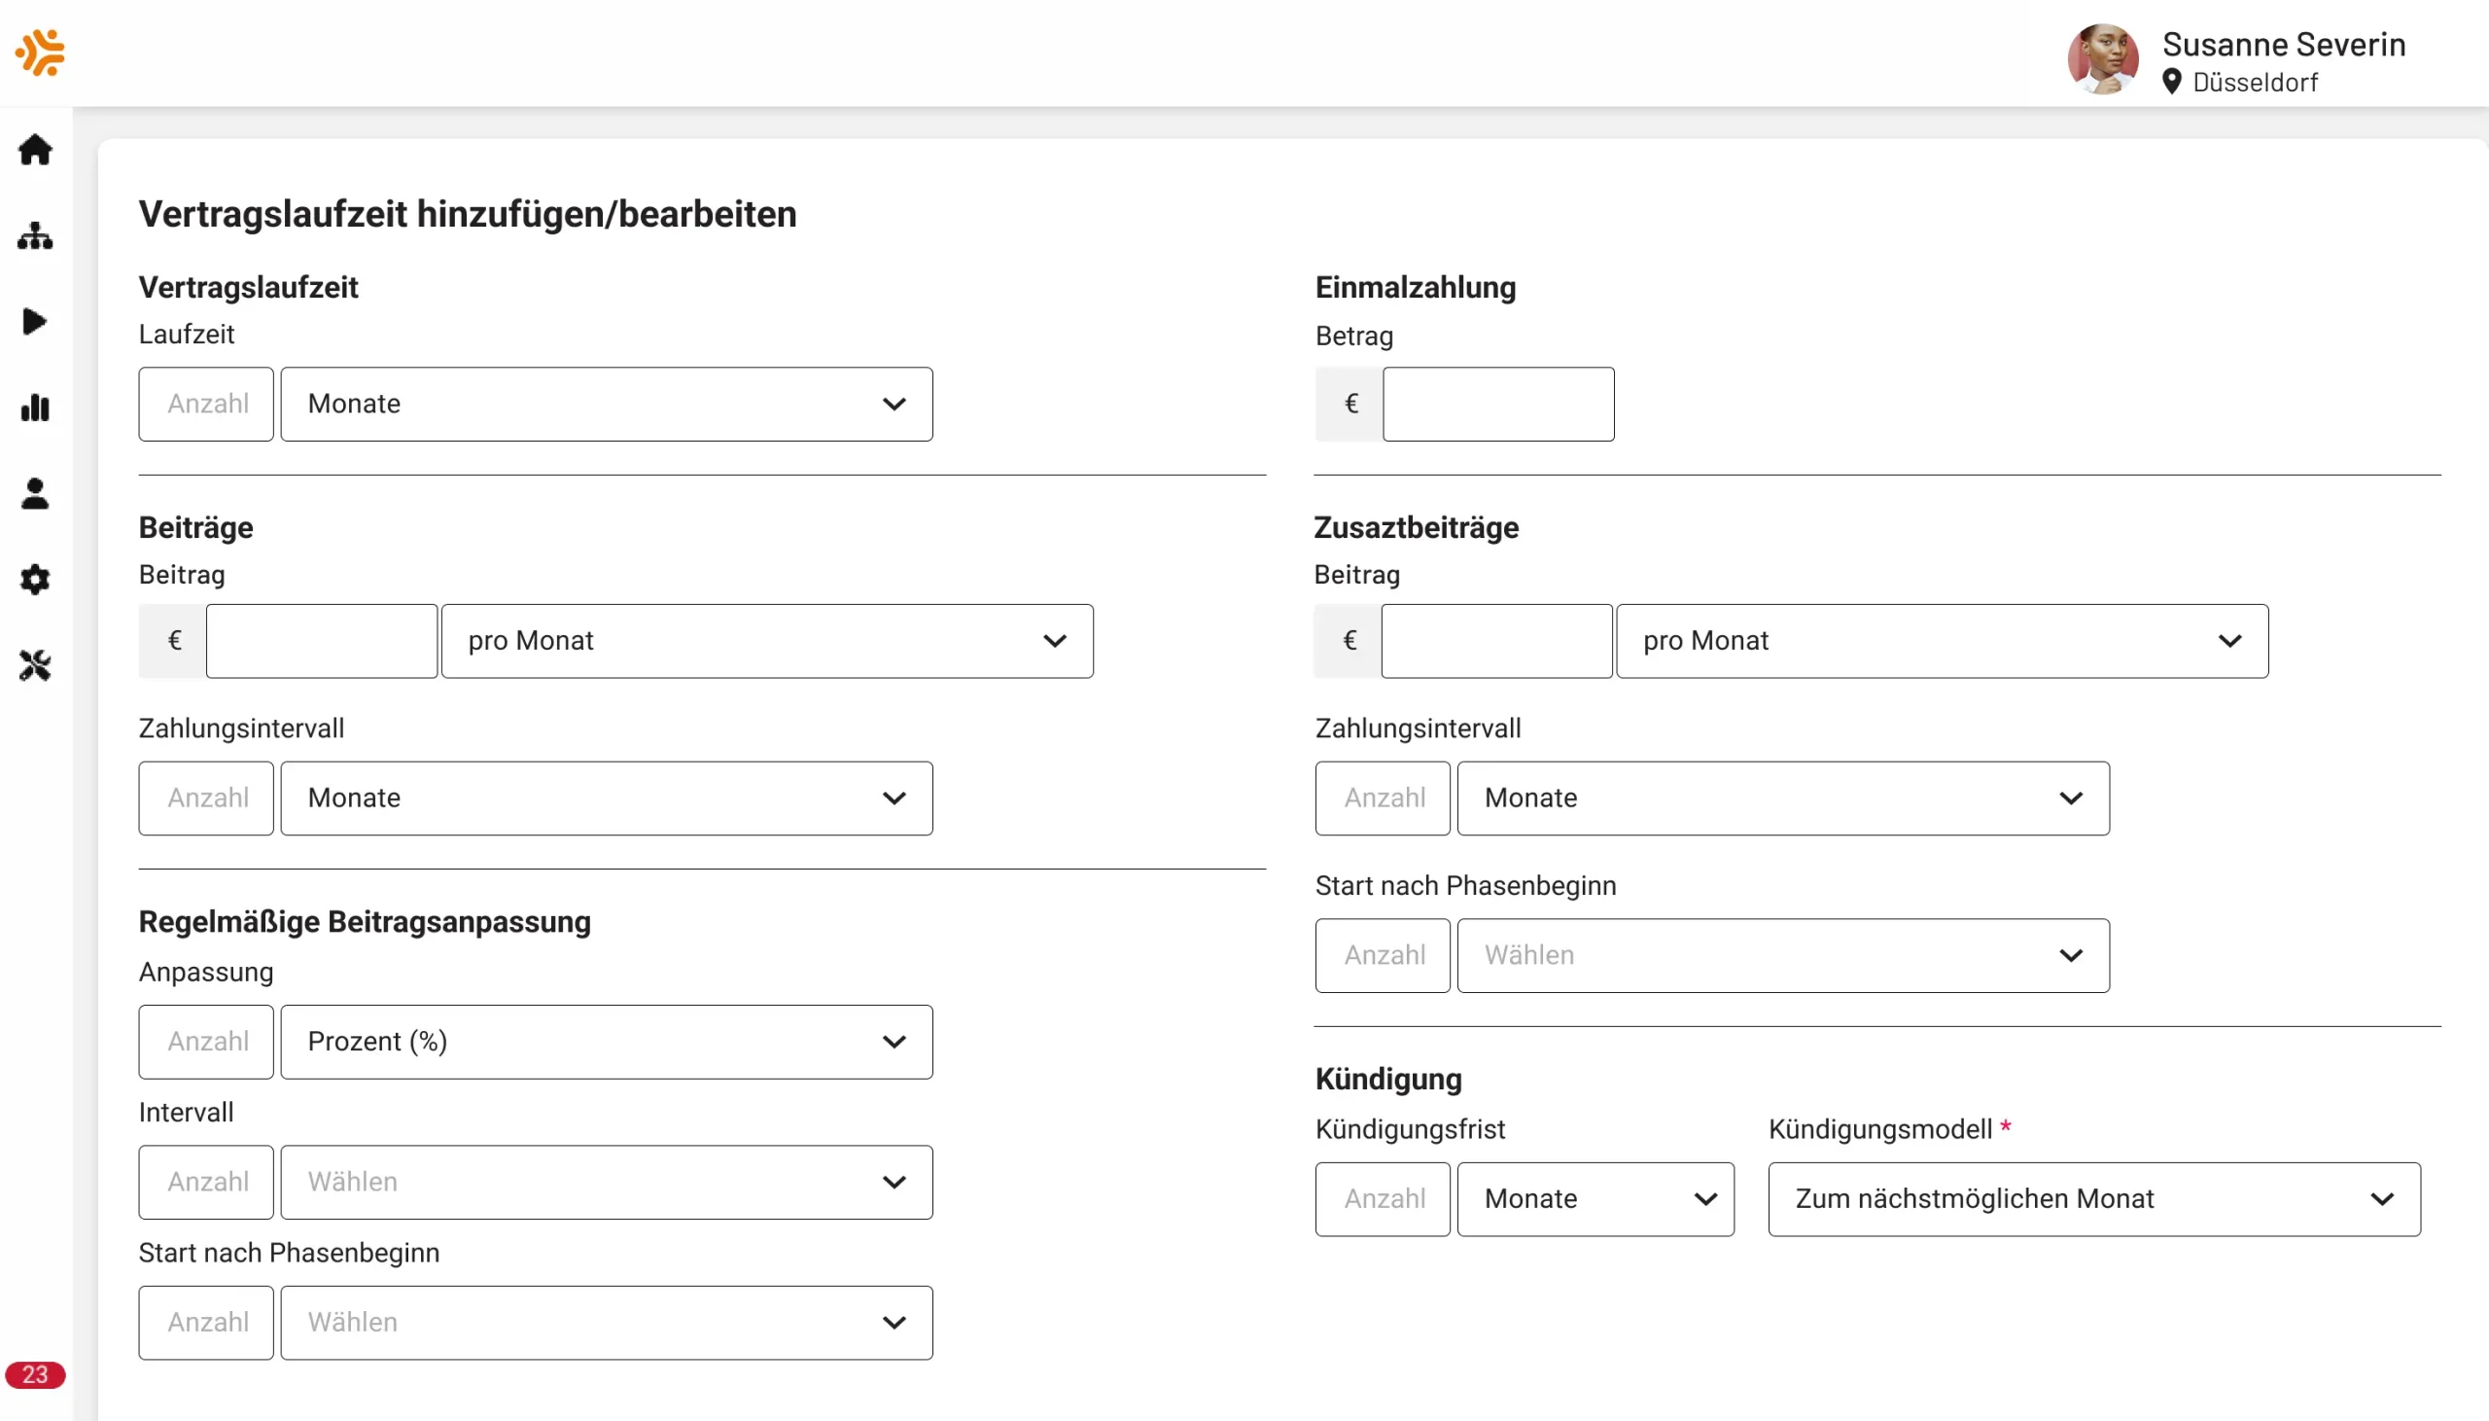Click the red 23 notification badge
Image resolution: width=2489 pixels, height=1421 pixels.
click(x=35, y=1374)
